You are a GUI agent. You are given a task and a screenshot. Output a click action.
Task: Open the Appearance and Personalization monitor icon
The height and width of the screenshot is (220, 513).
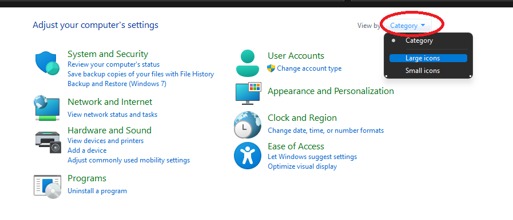point(248,93)
